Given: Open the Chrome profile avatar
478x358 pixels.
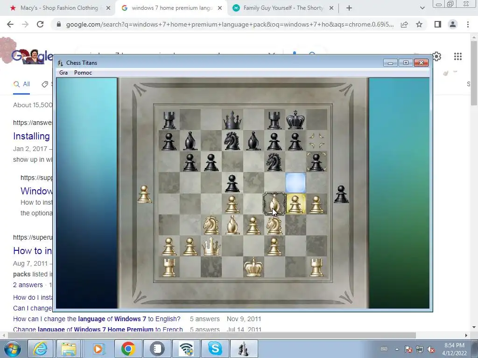Looking at the screenshot, I should pyautogui.click(x=453, y=24).
